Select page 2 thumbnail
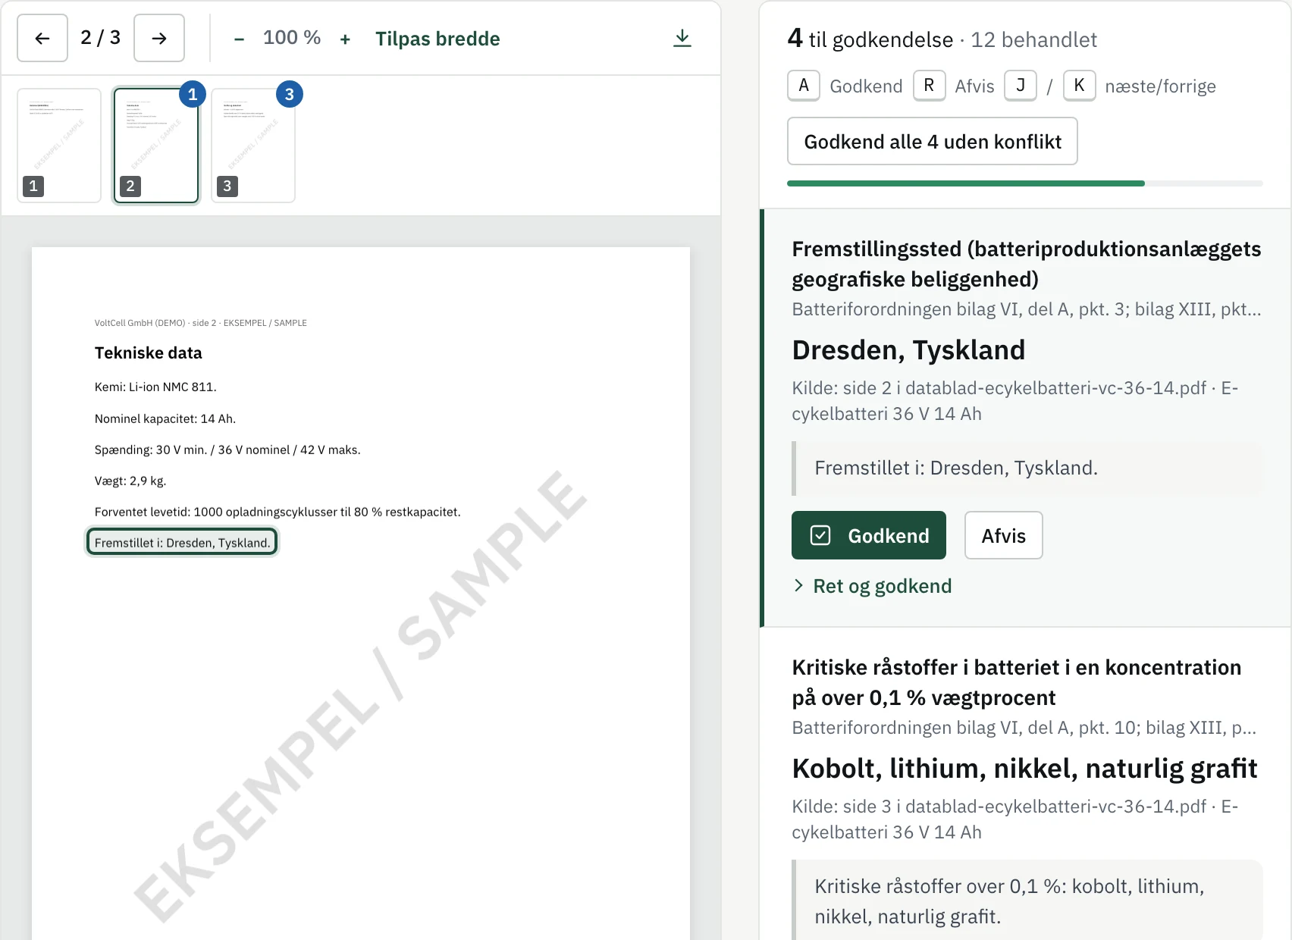The image size is (1292, 940). point(156,146)
